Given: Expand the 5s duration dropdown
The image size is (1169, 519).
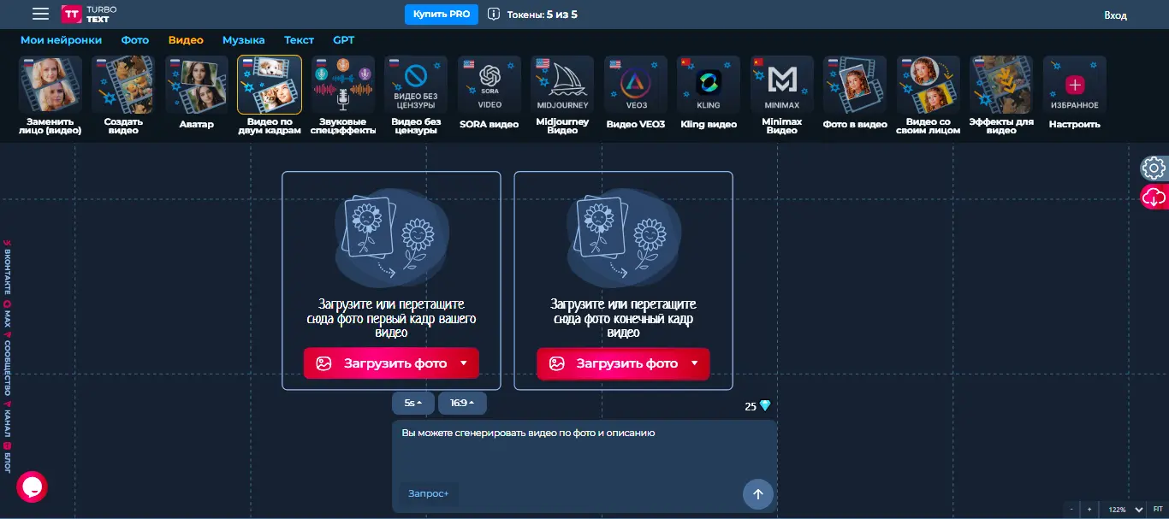Looking at the screenshot, I should [413, 403].
